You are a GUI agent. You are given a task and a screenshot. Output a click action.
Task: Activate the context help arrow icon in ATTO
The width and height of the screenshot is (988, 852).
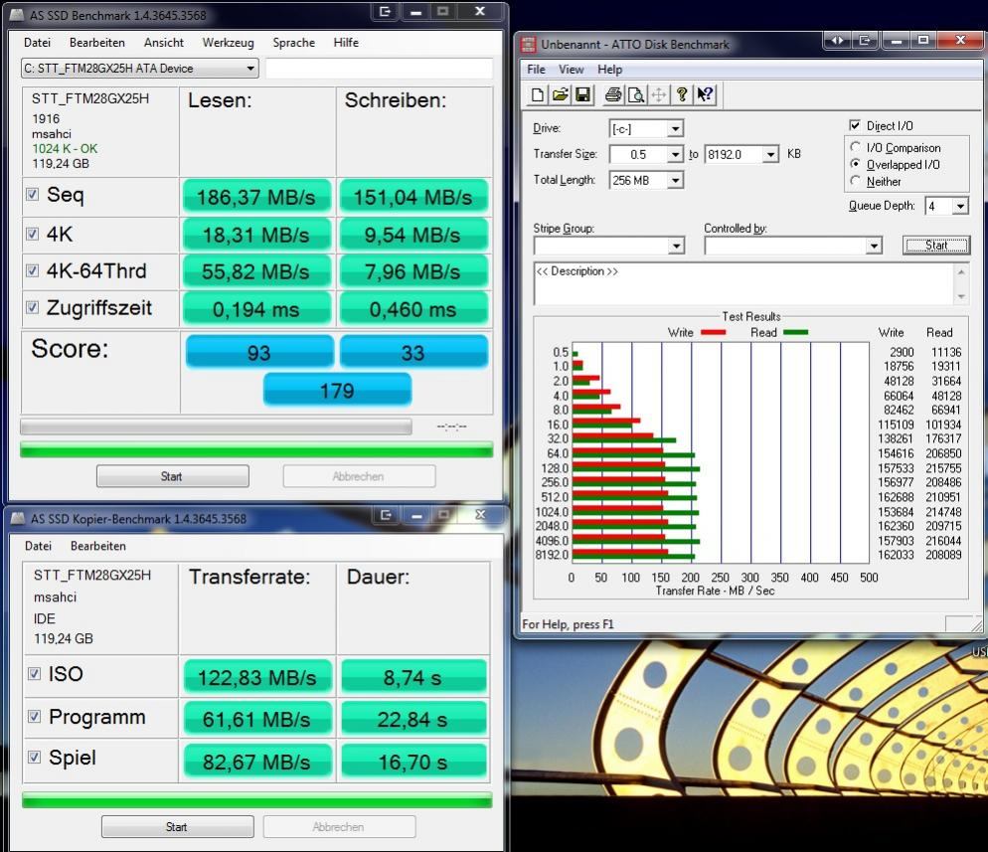(705, 95)
